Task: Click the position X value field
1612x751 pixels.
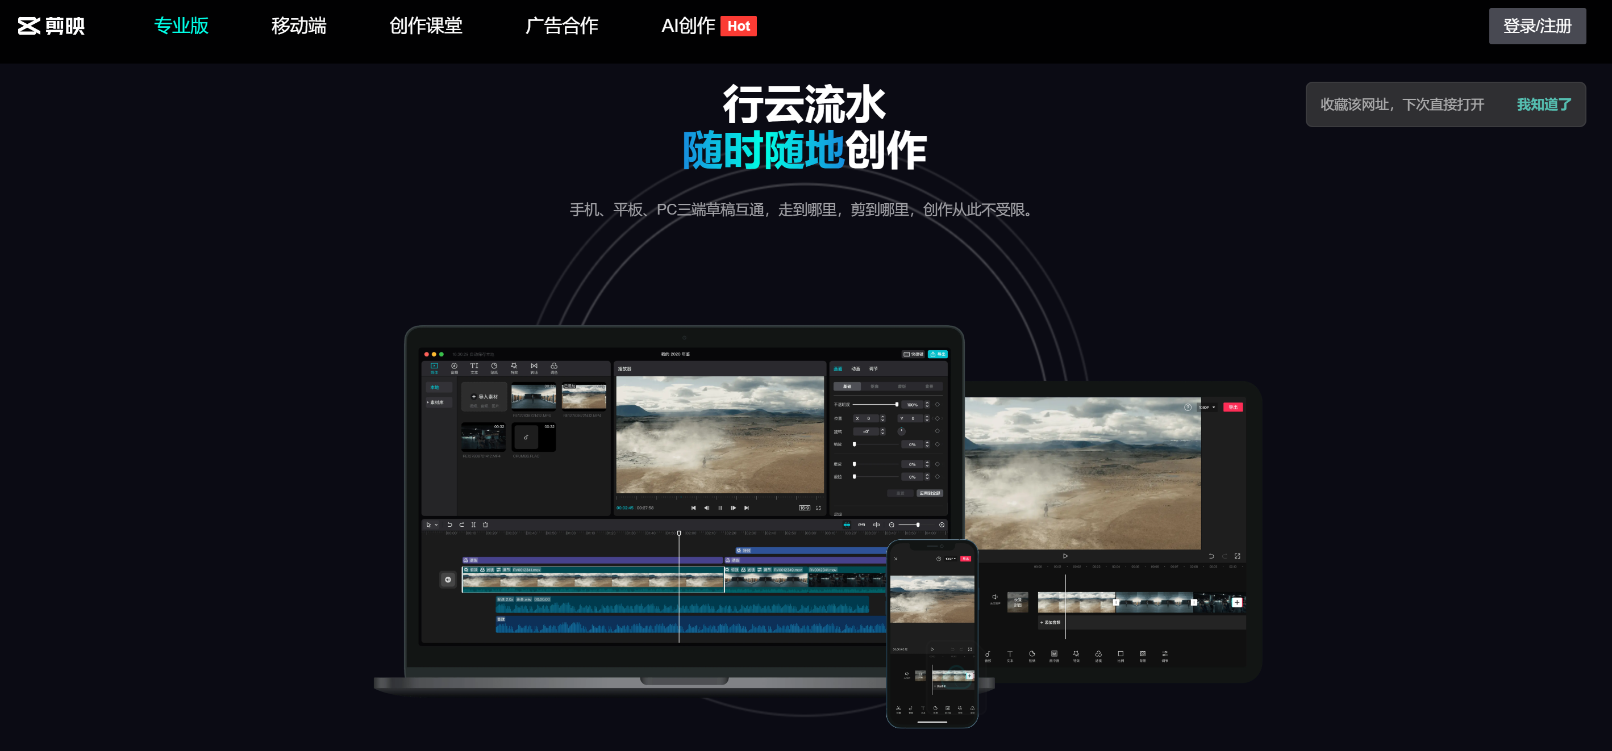Action: pyautogui.click(x=867, y=418)
